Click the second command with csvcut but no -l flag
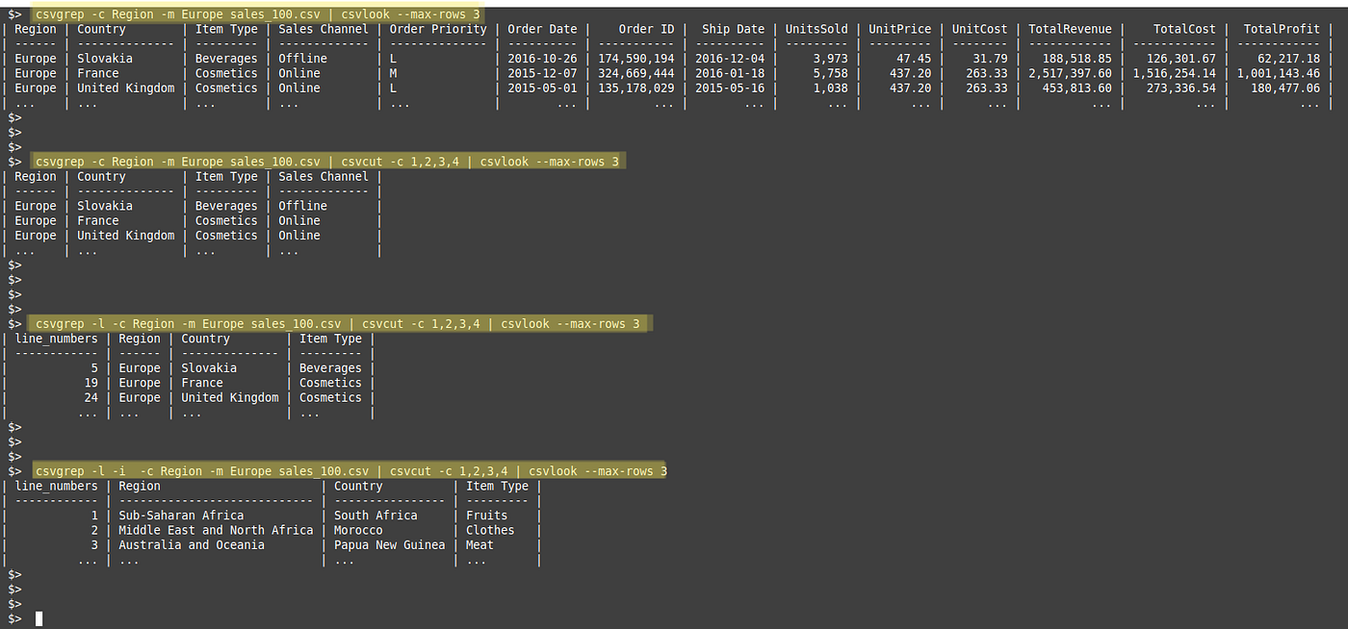The image size is (1348, 629). (329, 162)
